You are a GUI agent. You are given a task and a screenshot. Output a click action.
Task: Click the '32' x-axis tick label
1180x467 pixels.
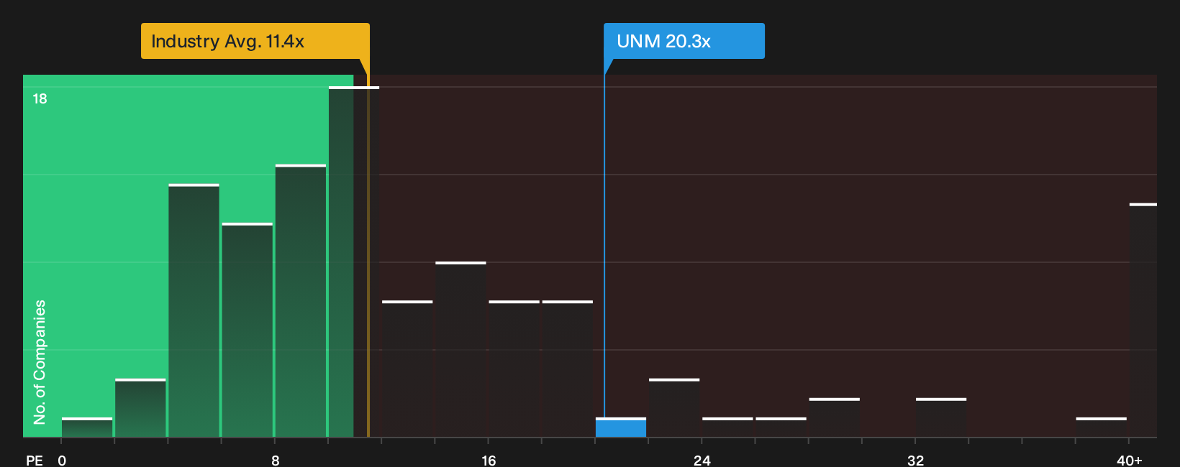915,460
